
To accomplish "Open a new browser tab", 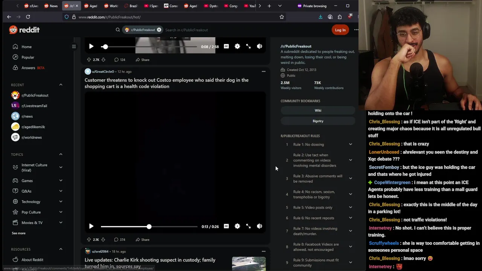I will tap(269, 6).
